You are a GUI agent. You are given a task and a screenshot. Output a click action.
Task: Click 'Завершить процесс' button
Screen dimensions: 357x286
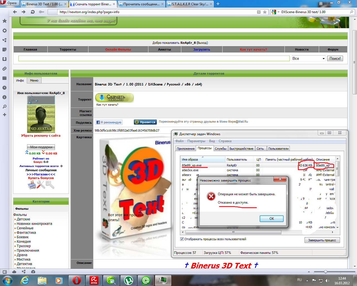[322, 240]
